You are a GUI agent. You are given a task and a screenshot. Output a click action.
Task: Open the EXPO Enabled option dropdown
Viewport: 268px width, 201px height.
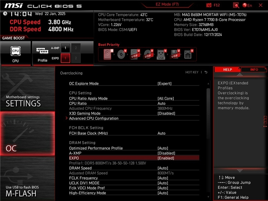[166, 158]
